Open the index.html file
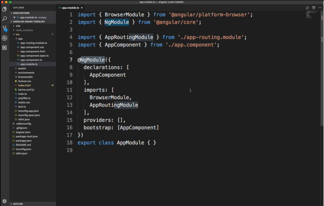The image size is (324, 206). [x=24, y=85]
